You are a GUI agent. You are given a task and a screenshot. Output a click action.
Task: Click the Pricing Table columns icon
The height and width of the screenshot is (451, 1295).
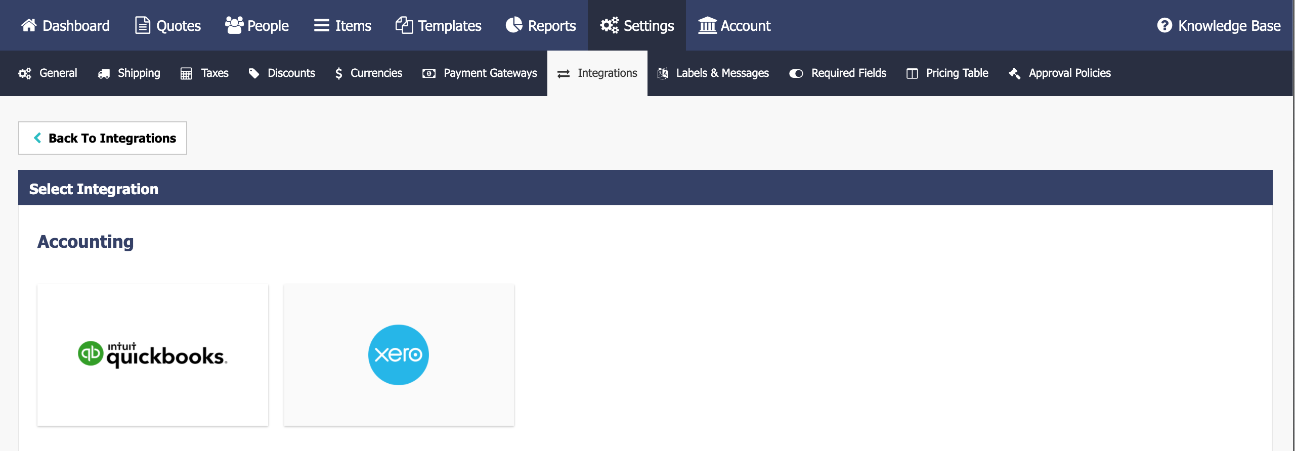pos(912,74)
